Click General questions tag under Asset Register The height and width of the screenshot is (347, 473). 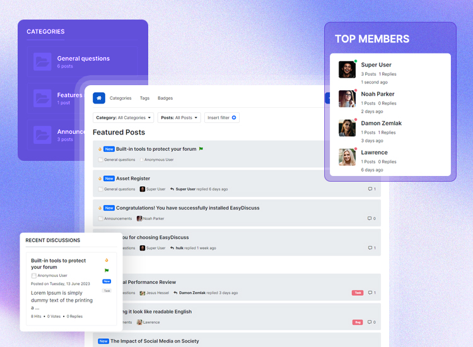click(x=119, y=189)
